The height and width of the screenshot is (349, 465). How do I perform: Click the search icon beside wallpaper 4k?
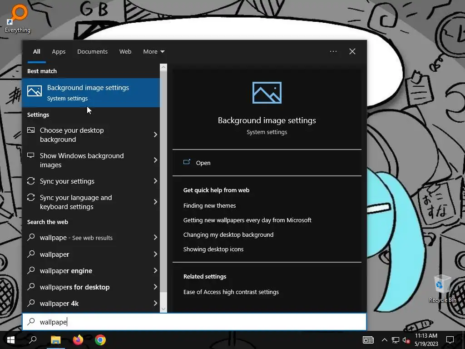pyautogui.click(x=31, y=302)
